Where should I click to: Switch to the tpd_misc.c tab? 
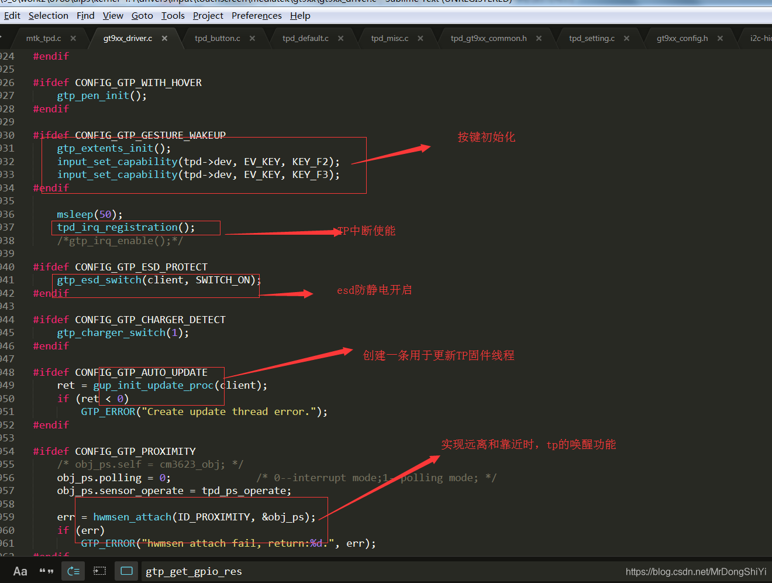(390, 38)
